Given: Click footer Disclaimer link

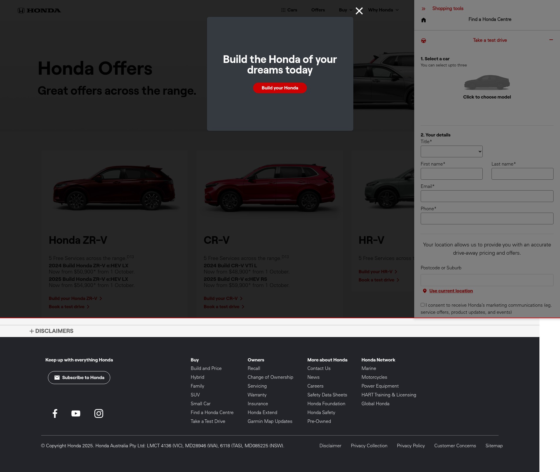Looking at the screenshot, I should point(330,446).
